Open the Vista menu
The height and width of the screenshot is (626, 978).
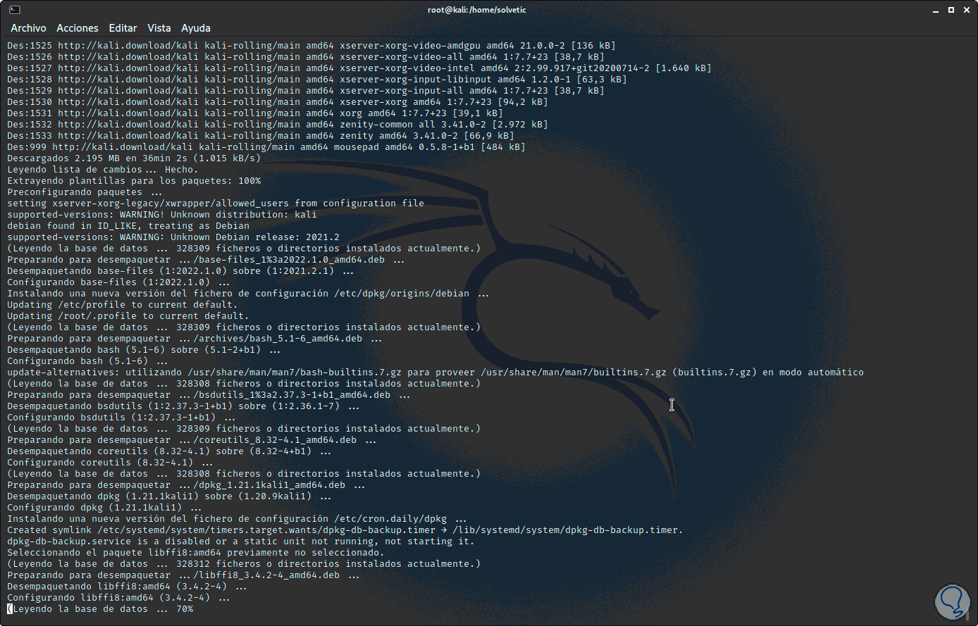[159, 28]
